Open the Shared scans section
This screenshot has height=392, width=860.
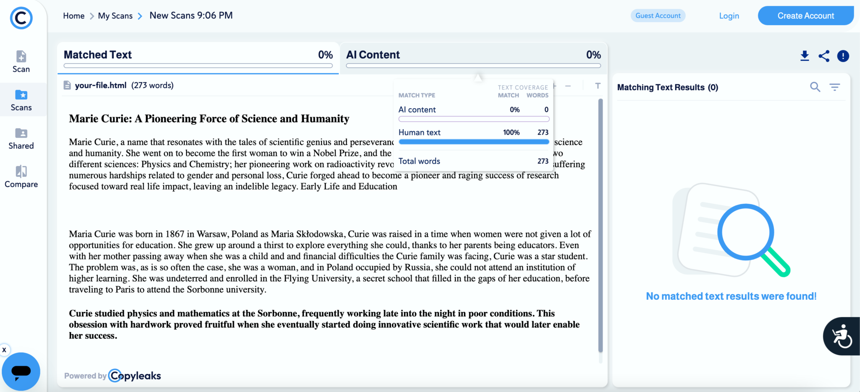point(21,139)
